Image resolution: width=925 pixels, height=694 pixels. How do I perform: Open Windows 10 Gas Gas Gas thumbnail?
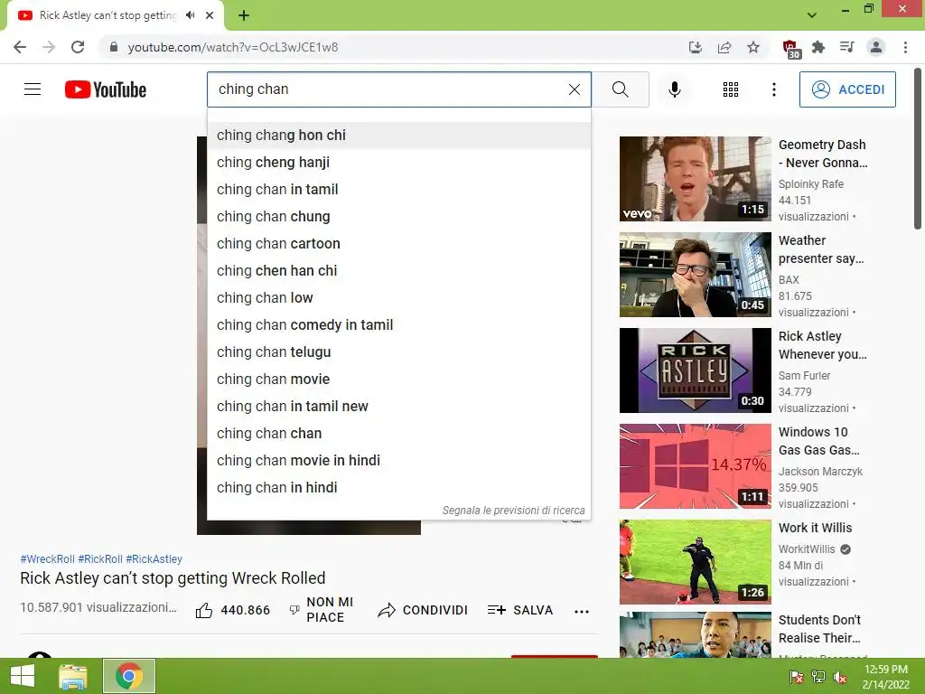point(695,466)
